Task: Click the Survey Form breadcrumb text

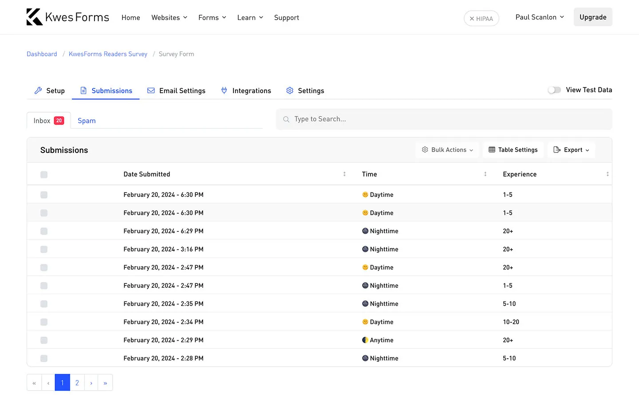Action: (176, 54)
